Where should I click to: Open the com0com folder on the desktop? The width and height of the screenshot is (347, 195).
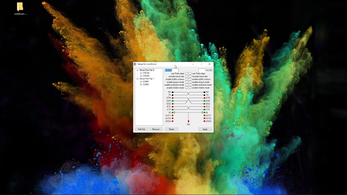pyautogui.click(x=20, y=8)
